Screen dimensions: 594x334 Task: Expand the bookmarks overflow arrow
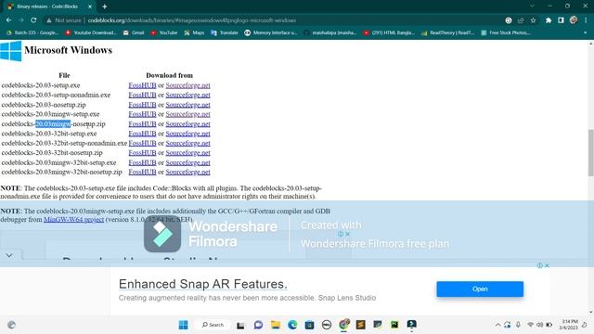(586, 33)
